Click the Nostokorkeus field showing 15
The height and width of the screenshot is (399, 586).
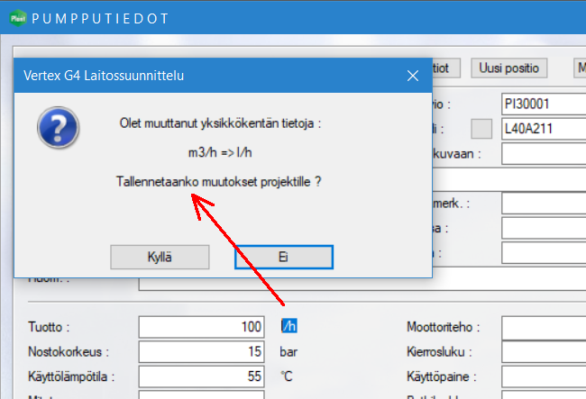201,351
